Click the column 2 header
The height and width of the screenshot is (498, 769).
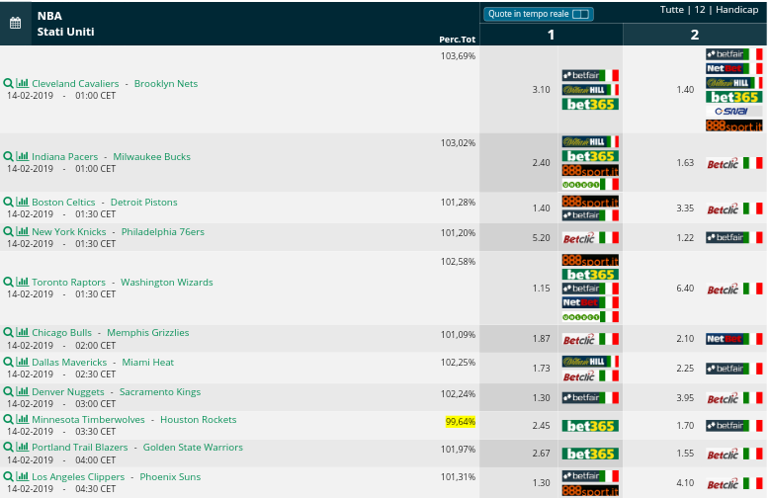pos(695,35)
